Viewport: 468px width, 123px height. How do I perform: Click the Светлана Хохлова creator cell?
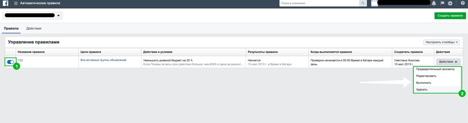[407, 60]
